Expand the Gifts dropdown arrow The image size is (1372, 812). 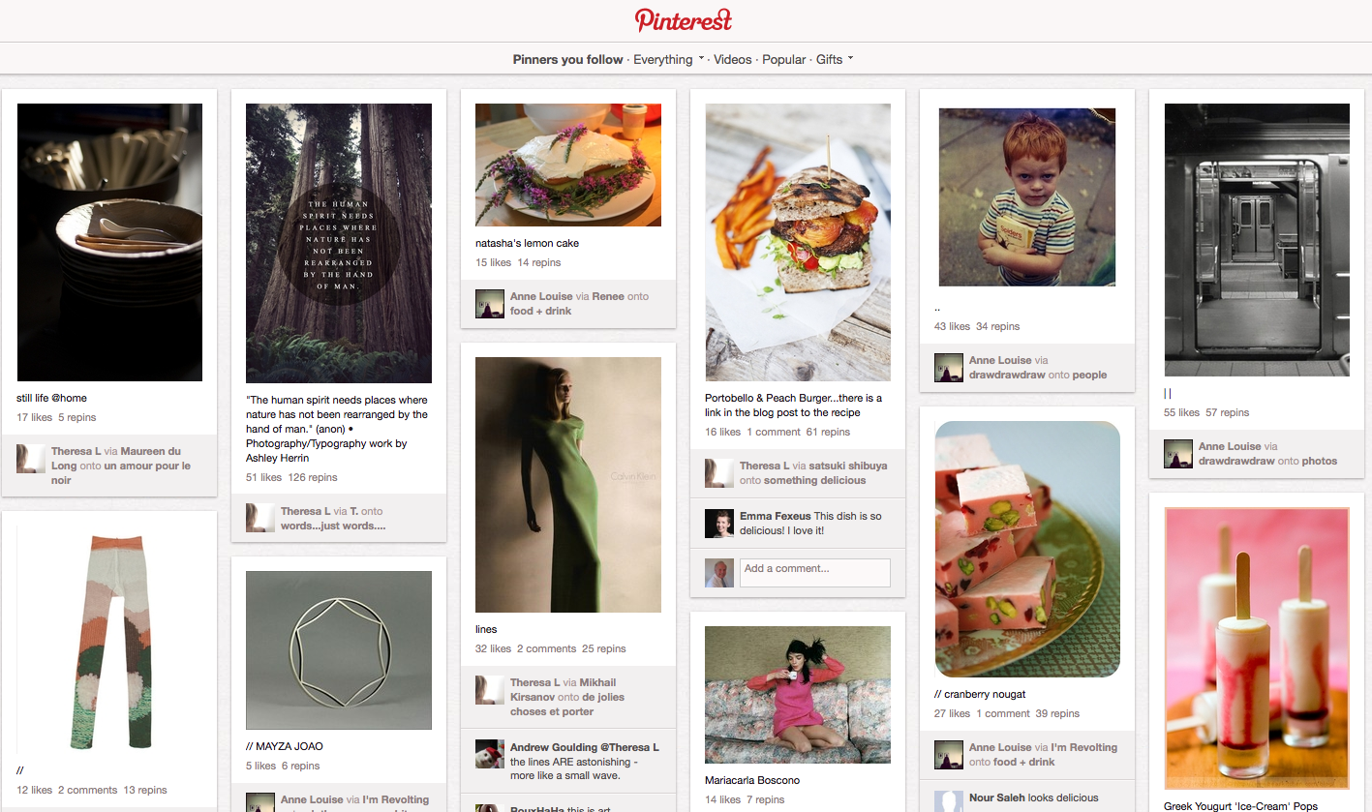click(x=850, y=58)
